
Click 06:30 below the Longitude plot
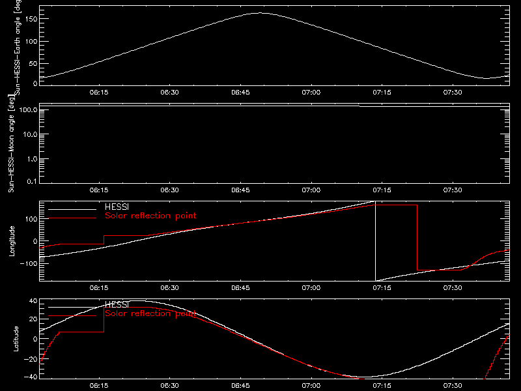(169, 288)
